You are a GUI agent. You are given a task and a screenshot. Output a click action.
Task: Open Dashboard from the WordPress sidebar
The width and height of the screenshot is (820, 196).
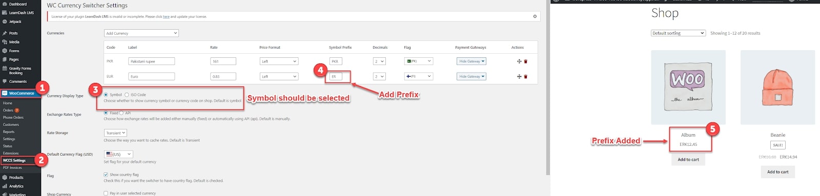tap(17, 4)
